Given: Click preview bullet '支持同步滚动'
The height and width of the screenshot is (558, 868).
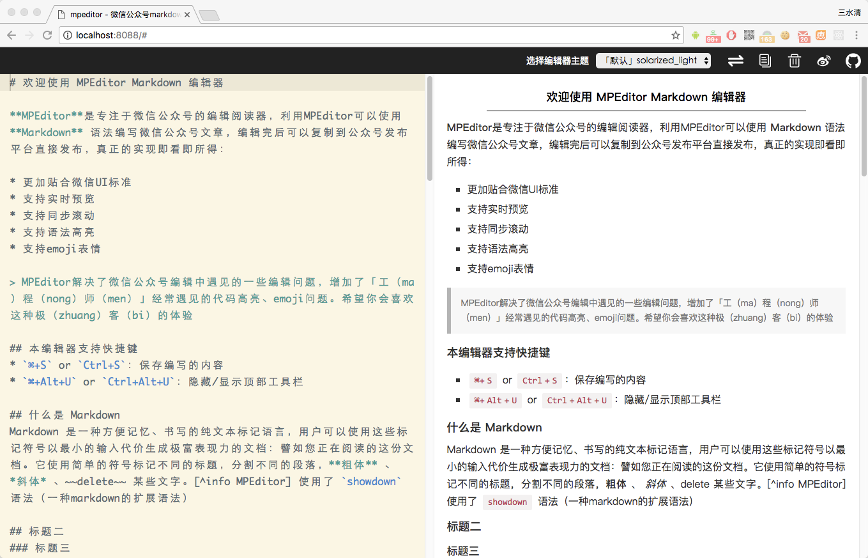Looking at the screenshot, I should pyautogui.click(x=498, y=229).
